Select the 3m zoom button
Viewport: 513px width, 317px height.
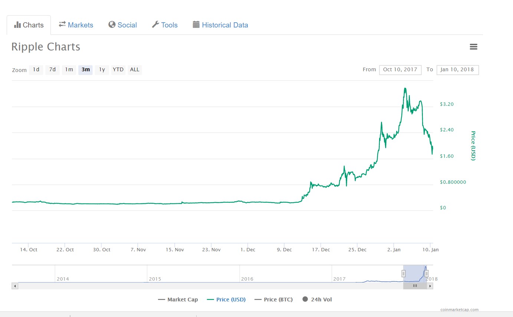pyautogui.click(x=86, y=70)
